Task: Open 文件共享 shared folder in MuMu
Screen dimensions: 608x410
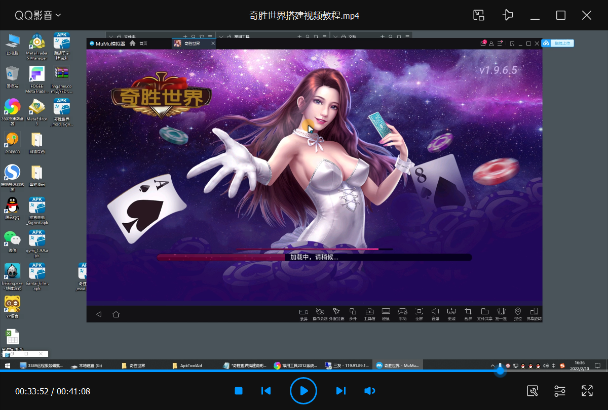Action: point(485,314)
